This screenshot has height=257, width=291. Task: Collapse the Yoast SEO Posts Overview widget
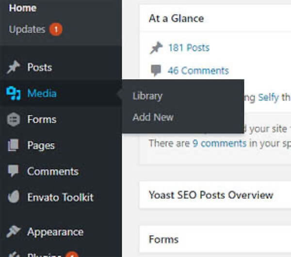(211, 195)
